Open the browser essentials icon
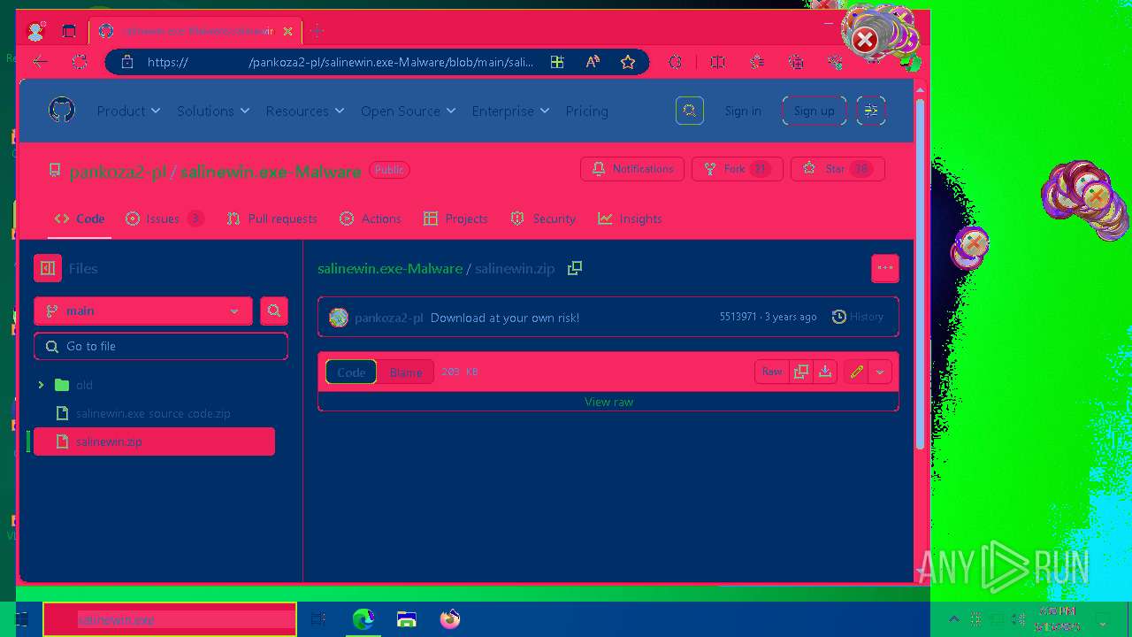The height and width of the screenshot is (637, 1132). (x=836, y=62)
